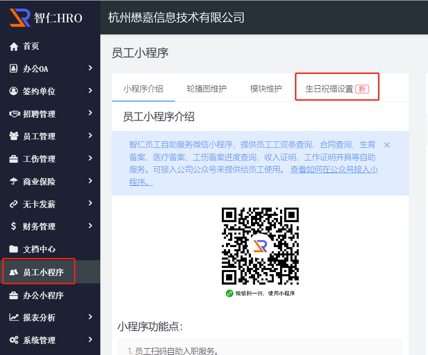The height and width of the screenshot is (355, 428).
Task: Open the 生日祝福设置 tab
Action: tap(337, 89)
